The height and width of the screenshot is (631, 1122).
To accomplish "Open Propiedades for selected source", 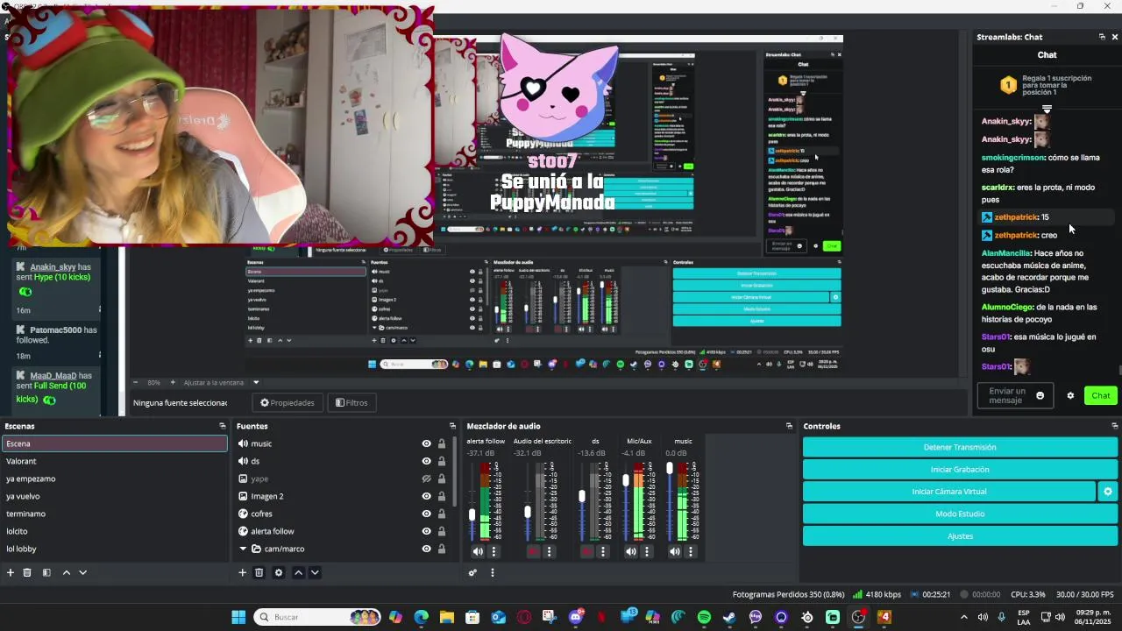I will tap(288, 402).
